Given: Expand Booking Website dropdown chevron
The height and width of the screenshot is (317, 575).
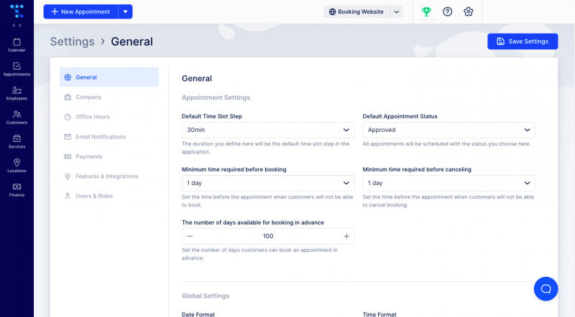Looking at the screenshot, I should (397, 11).
